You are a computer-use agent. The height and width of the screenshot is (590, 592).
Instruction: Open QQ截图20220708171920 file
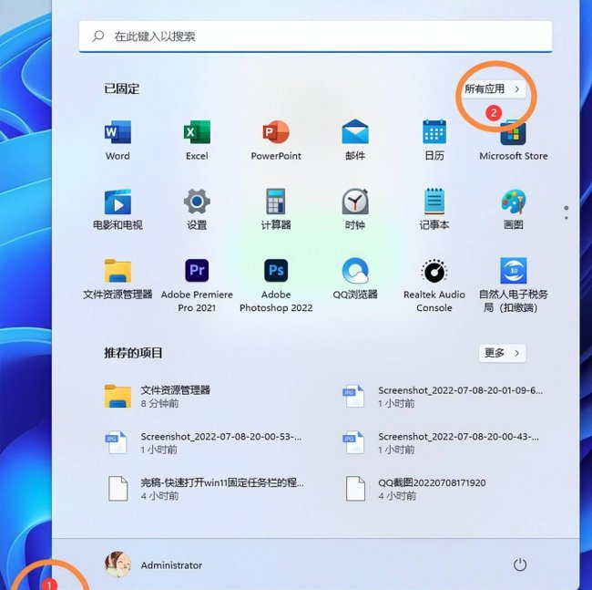pyautogui.click(x=413, y=489)
